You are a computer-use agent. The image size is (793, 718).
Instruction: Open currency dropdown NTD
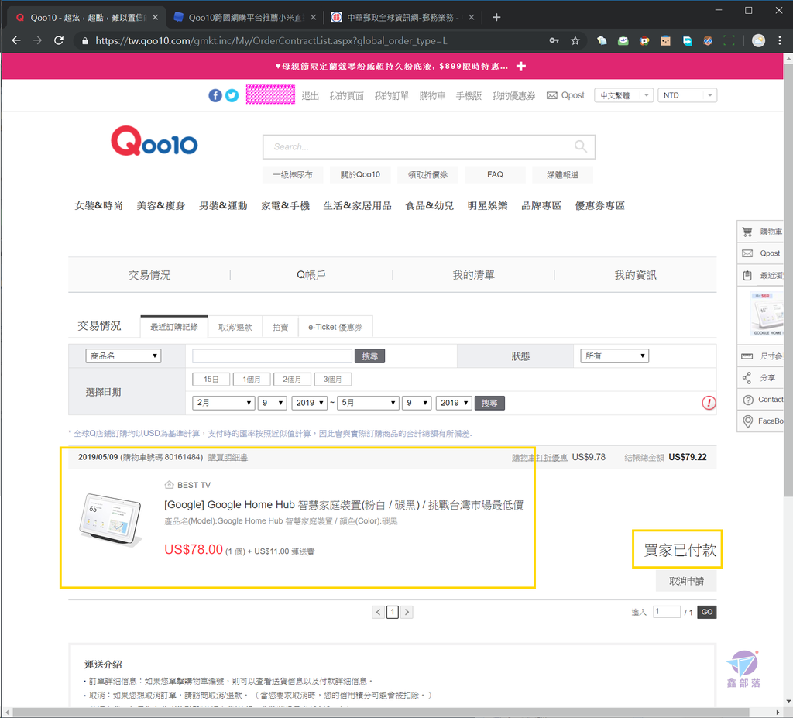(688, 95)
